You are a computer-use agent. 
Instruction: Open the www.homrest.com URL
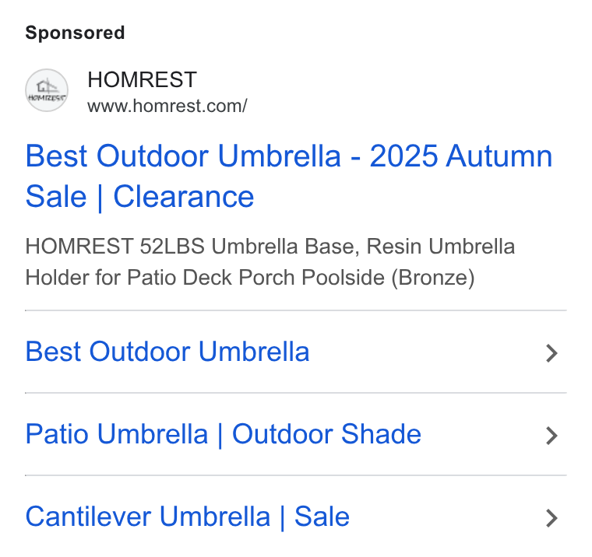pyautogui.click(x=167, y=106)
